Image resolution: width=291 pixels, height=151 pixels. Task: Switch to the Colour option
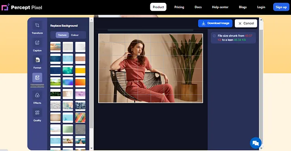pos(75,35)
